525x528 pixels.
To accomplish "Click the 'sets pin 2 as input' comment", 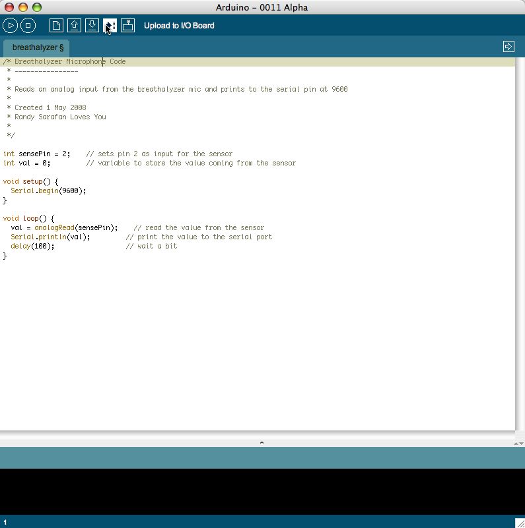I will [x=159, y=154].
